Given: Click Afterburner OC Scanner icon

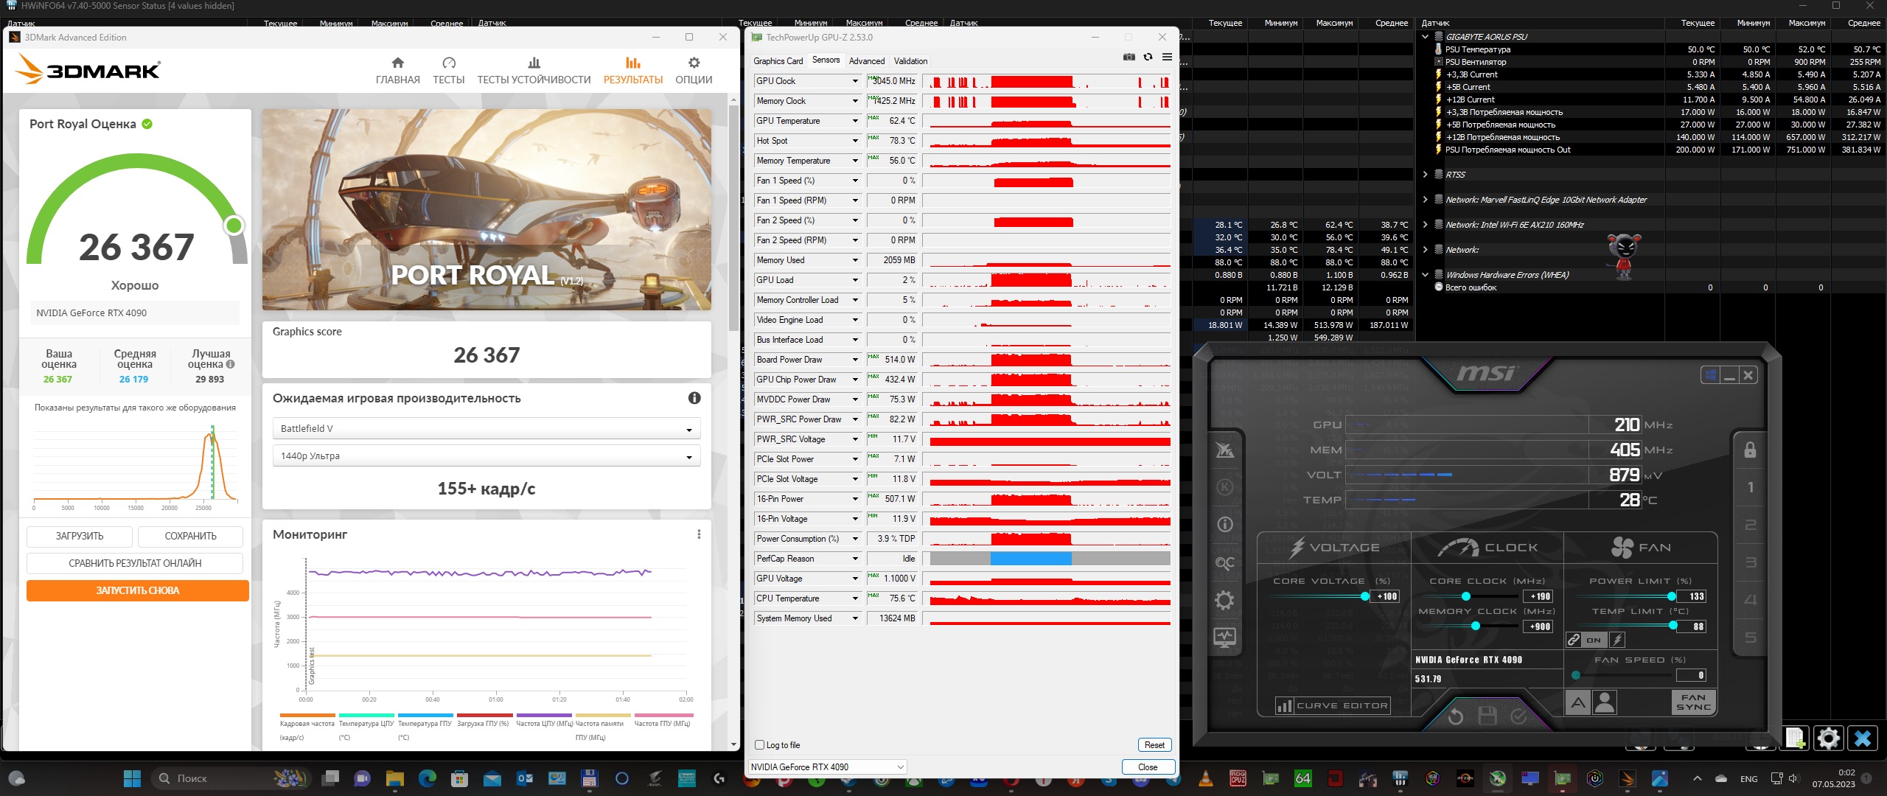Looking at the screenshot, I should click(x=1224, y=563).
